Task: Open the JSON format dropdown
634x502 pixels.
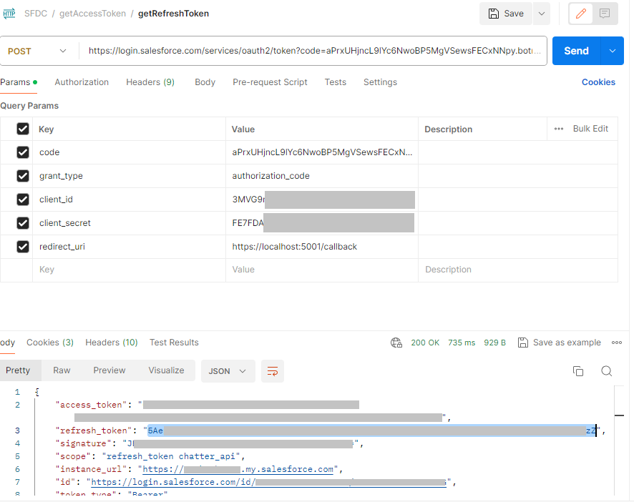Action: (x=228, y=371)
